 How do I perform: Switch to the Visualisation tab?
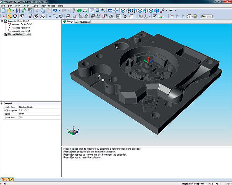[x=83, y=22]
